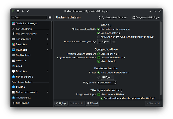Expand the Mus och pekplatta category
Screen dimensions: 173x119
[x=47, y=34]
